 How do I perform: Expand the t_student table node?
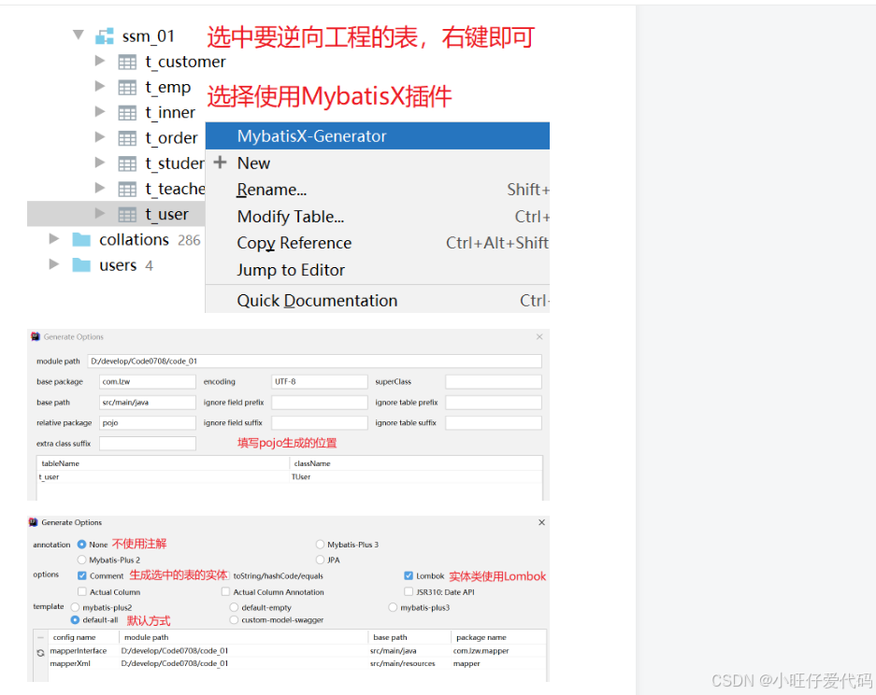point(100,162)
